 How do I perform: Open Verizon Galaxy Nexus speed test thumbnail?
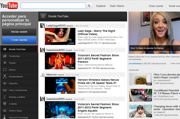(60, 85)
